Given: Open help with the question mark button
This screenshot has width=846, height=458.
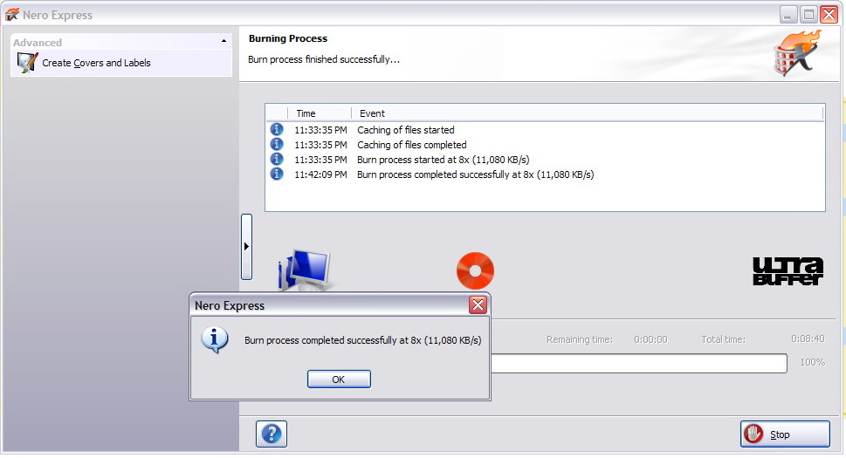Looking at the screenshot, I should point(272,434).
